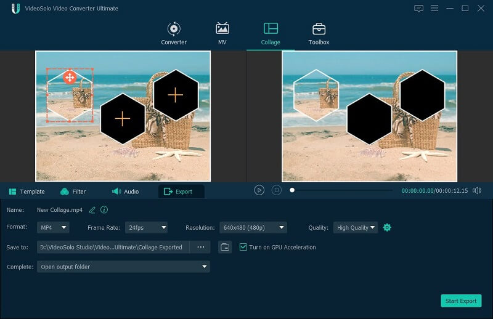The image size is (493, 319).
Task: Click the info icon beside the file name
Action: pos(104,210)
